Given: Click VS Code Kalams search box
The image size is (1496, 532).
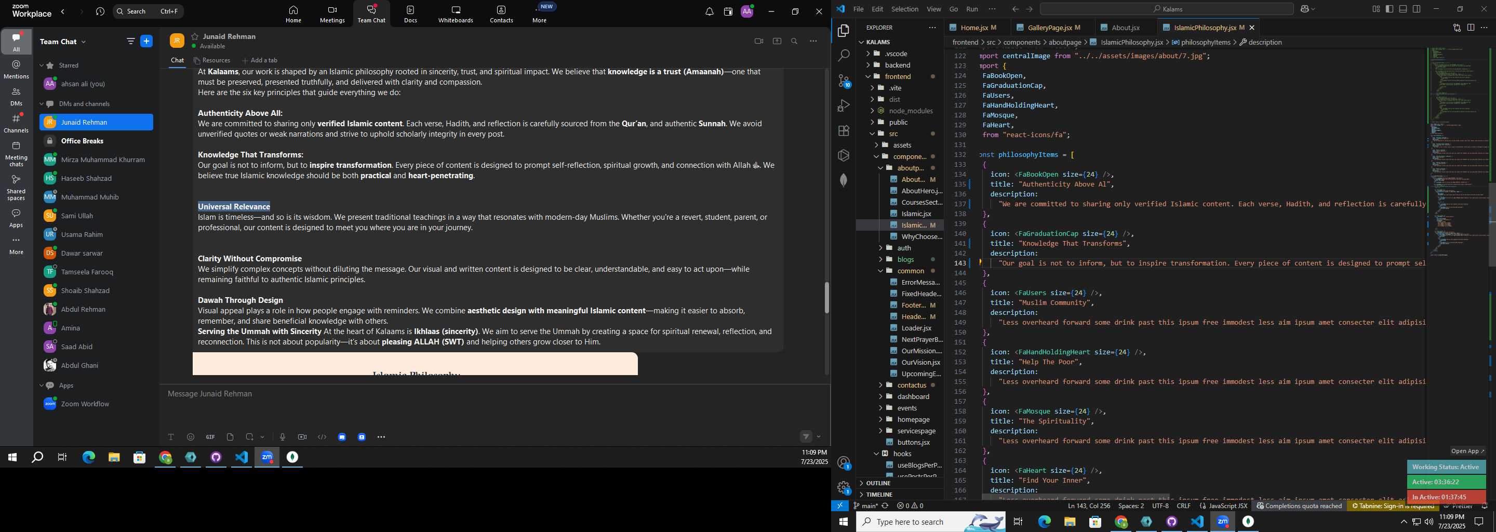Looking at the screenshot, I should tap(1167, 9).
